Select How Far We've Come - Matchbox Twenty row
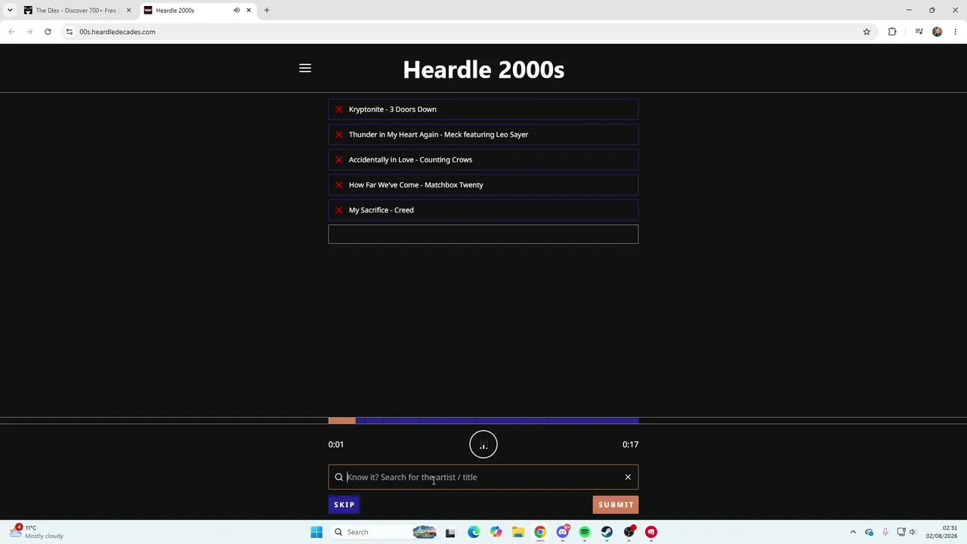The image size is (967, 544). [483, 185]
